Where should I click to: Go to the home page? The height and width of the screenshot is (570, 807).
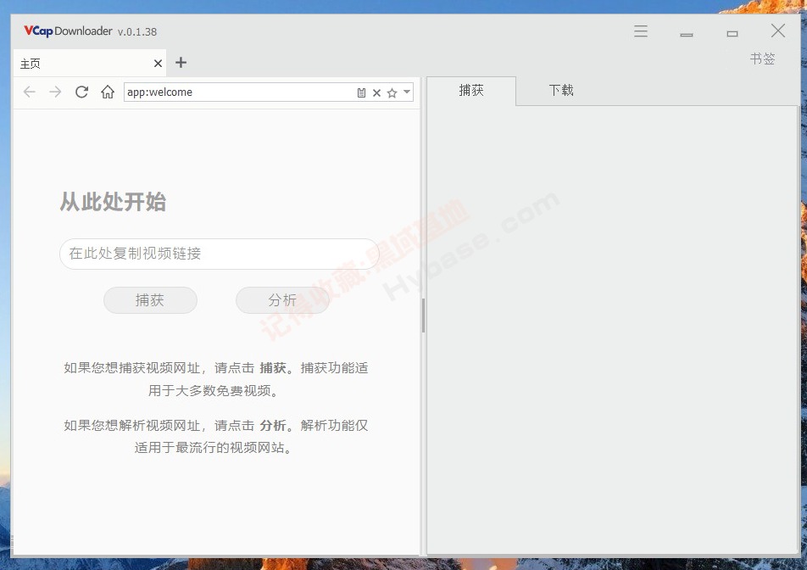108,92
